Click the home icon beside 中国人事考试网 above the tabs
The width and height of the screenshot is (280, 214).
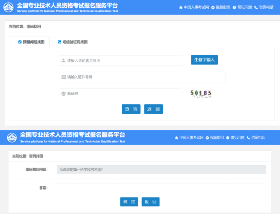tap(181, 7)
